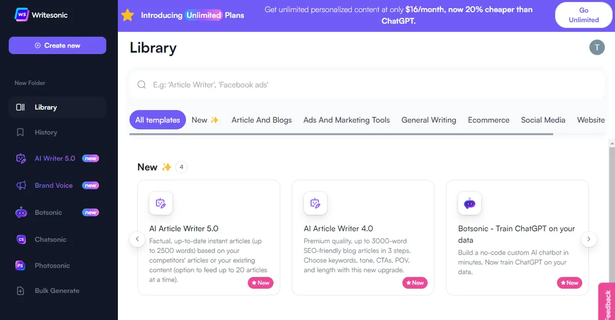Show the previous template cards
The height and width of the screenshot is (320, 615).
137,239
